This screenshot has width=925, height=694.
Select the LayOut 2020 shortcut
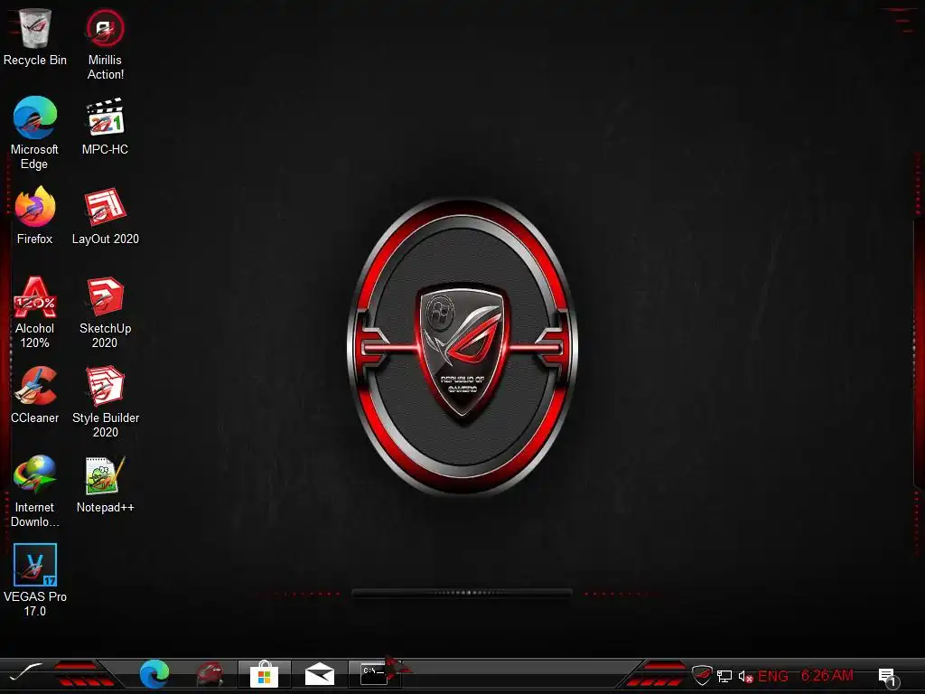click(105, 216)
